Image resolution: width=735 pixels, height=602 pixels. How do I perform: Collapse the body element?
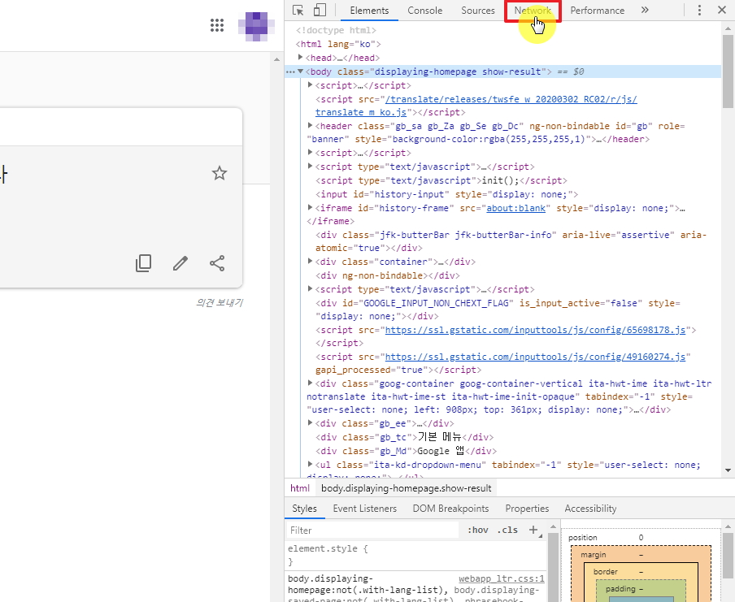coord(301,71)
